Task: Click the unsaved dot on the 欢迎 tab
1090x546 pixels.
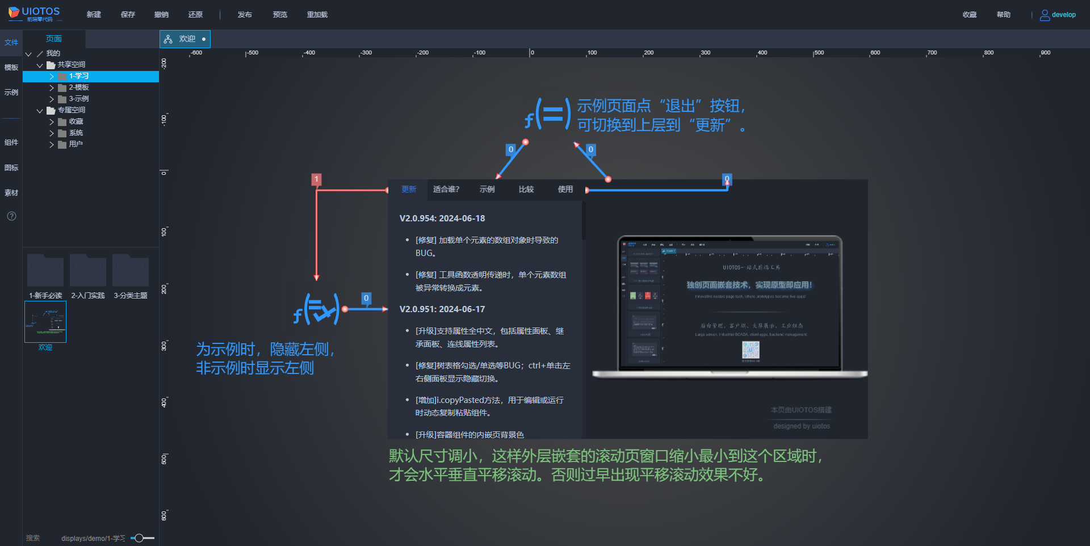Action: click(204, 39)
